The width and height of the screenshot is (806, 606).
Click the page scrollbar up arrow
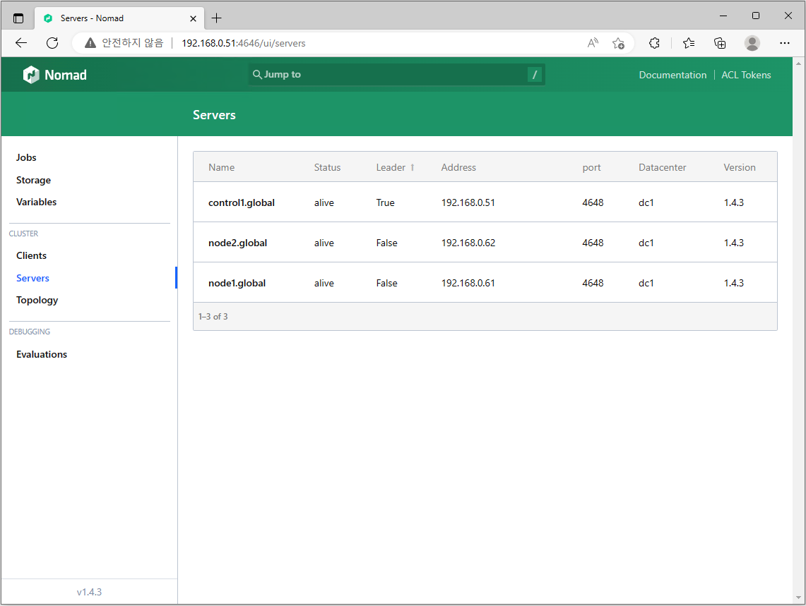click(798, 63)
